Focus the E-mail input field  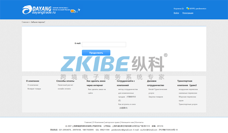point(104,44)
